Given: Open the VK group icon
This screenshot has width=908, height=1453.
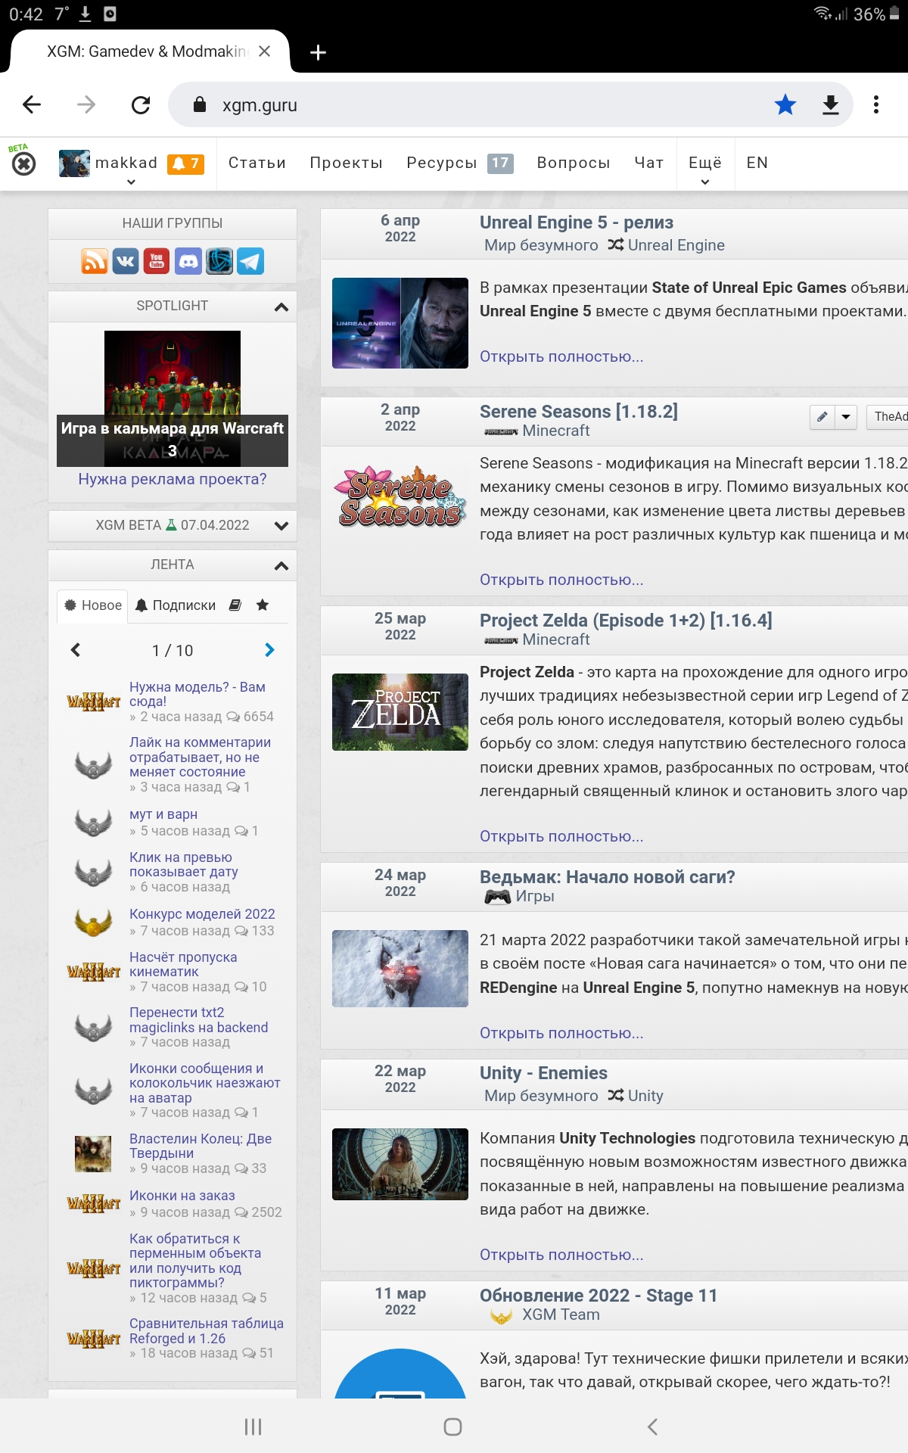Looking at the screenshot, I should pos(126,262).
